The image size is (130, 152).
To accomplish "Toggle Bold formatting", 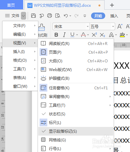I will click(x=56, y=35).
